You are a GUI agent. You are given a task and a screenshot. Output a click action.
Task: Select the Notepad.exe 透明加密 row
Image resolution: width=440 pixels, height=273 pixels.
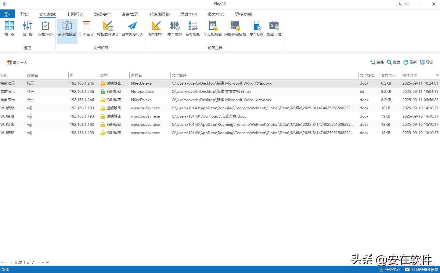coord(142,92)
